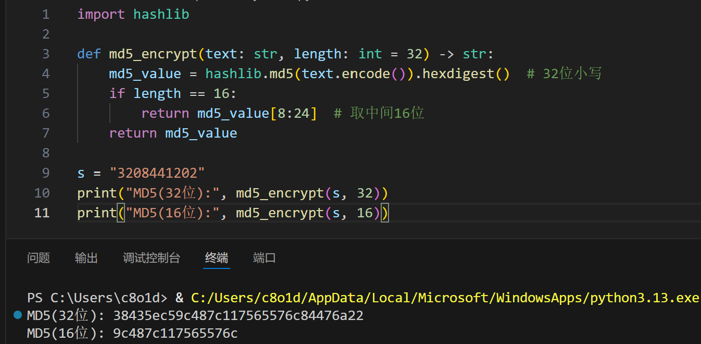Select line number 11 in the gutter
This screenshot has height=344, width=701.
pos(42,213)
